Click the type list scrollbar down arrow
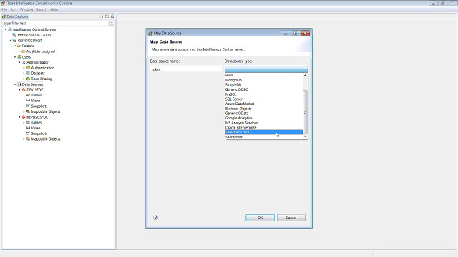The image size is (458, 257). [x=306, y=136]
